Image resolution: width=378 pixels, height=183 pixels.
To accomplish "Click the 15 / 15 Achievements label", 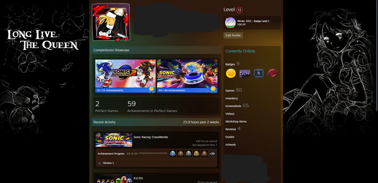I will click(110, 90).
